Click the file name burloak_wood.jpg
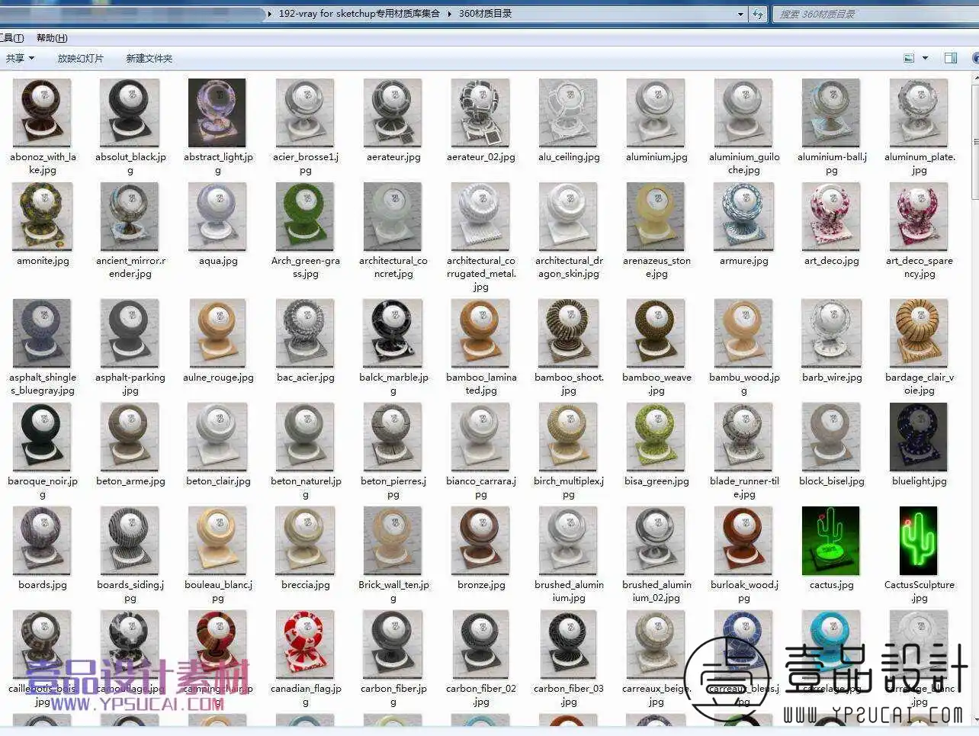 (x=744, y=591)
